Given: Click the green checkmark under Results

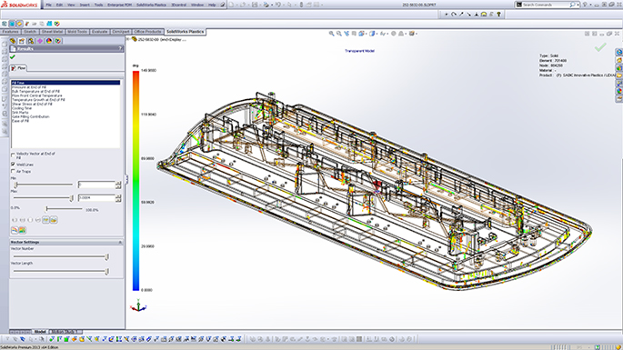Looking at the screenshot, I should pyautogui.click(x=13, y=57).
